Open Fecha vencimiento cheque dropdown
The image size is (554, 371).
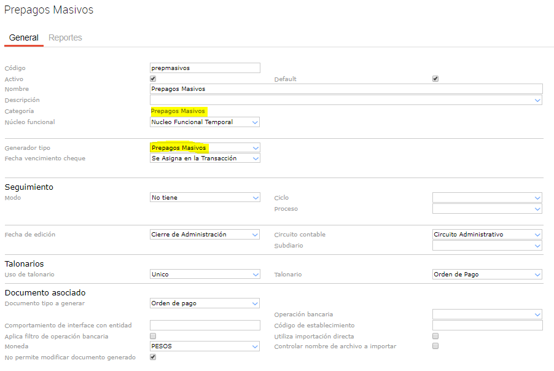coord(205,158)
